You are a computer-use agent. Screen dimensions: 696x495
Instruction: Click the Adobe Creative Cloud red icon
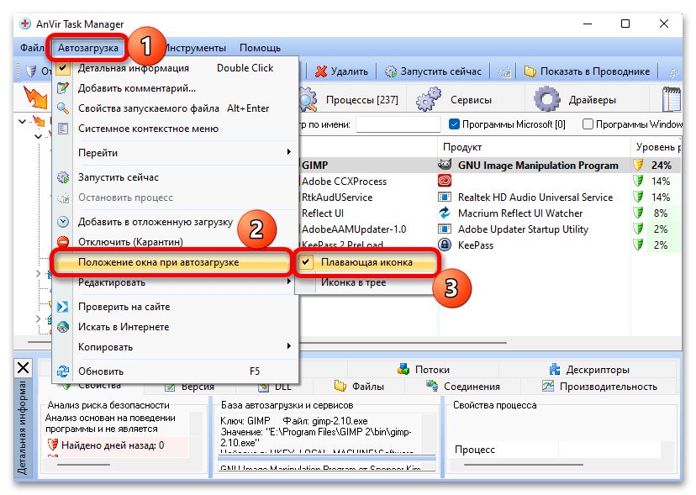pos(445,181)
